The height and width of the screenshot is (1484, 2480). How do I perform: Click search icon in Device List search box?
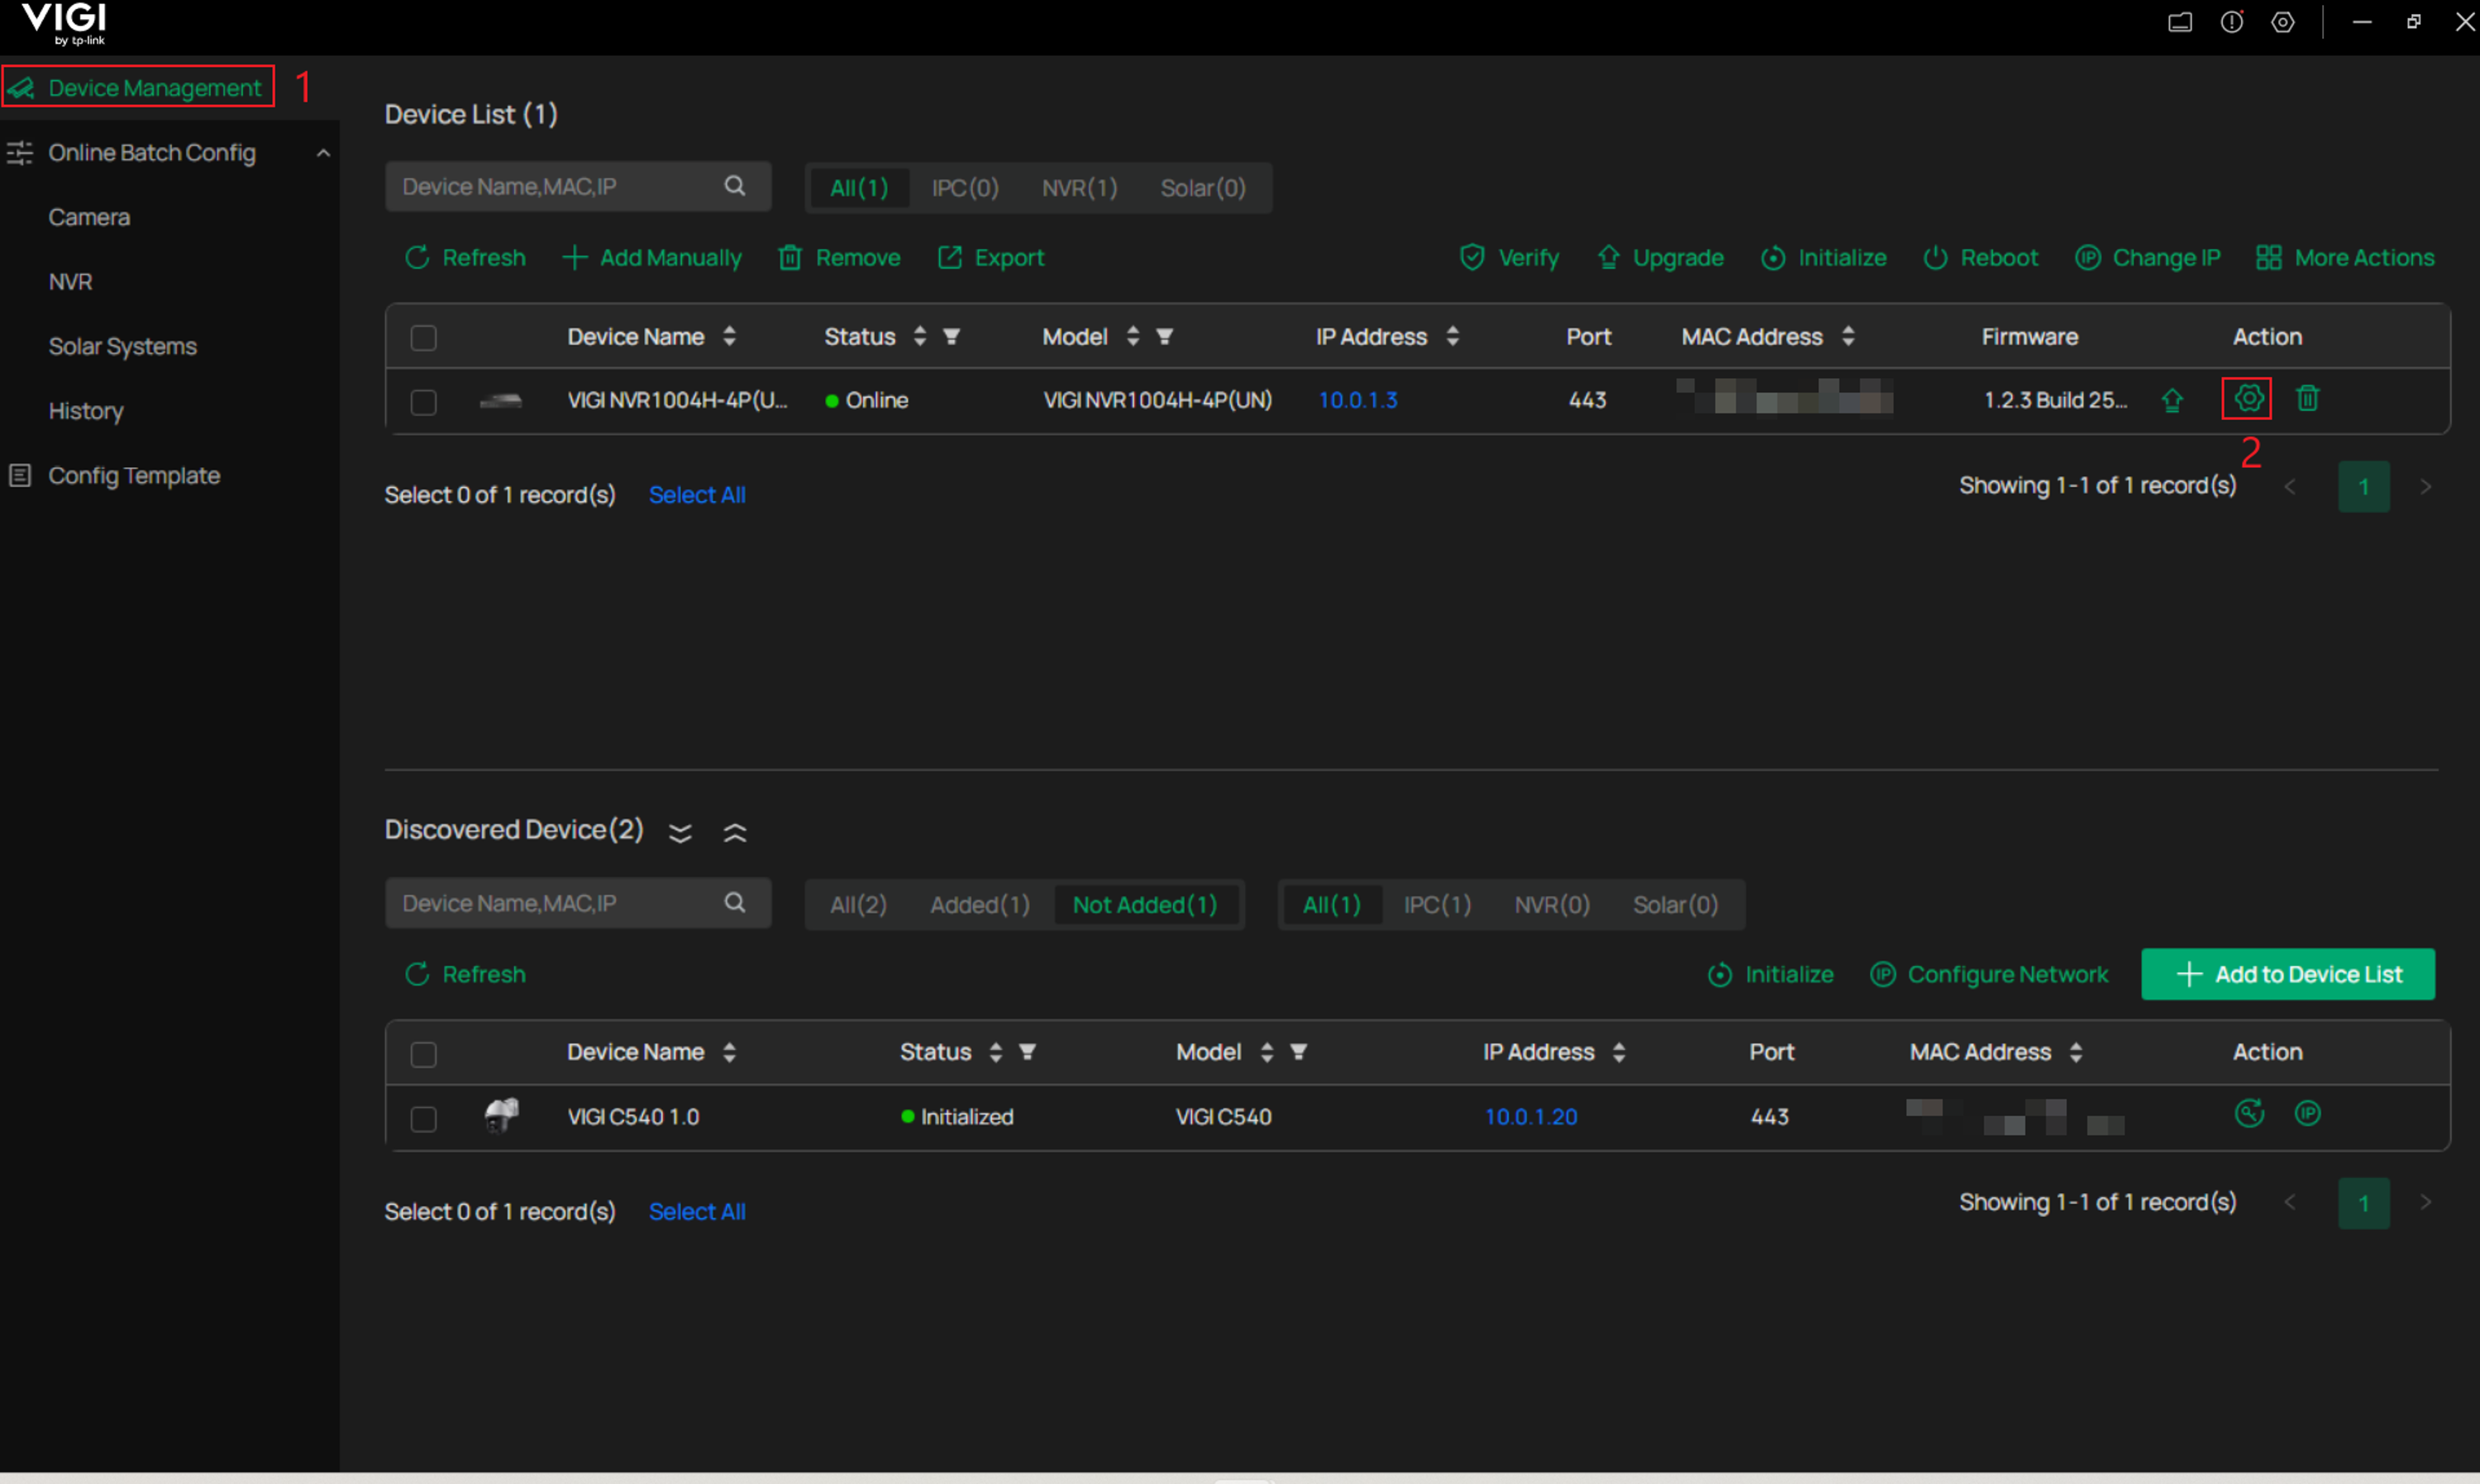[735, 186]
